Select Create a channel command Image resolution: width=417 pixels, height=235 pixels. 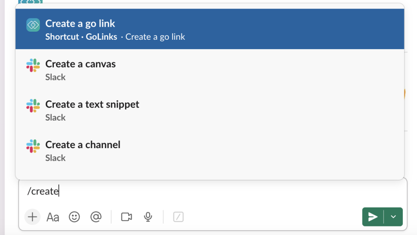(x=210, y=150)
